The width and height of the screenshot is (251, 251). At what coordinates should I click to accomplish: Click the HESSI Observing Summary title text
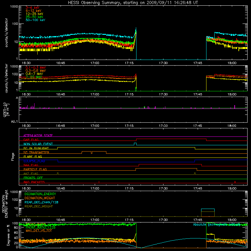[133, 3]
